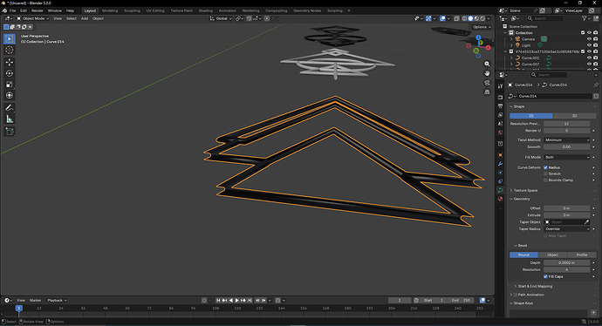Open the Modifiers wrench properties tab
602x326 pixels.
pyautogui.click(x=500, y=164)
